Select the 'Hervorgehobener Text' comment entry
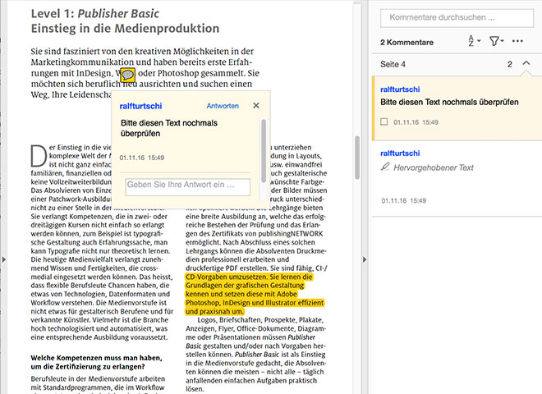 (x=457, y=179)
